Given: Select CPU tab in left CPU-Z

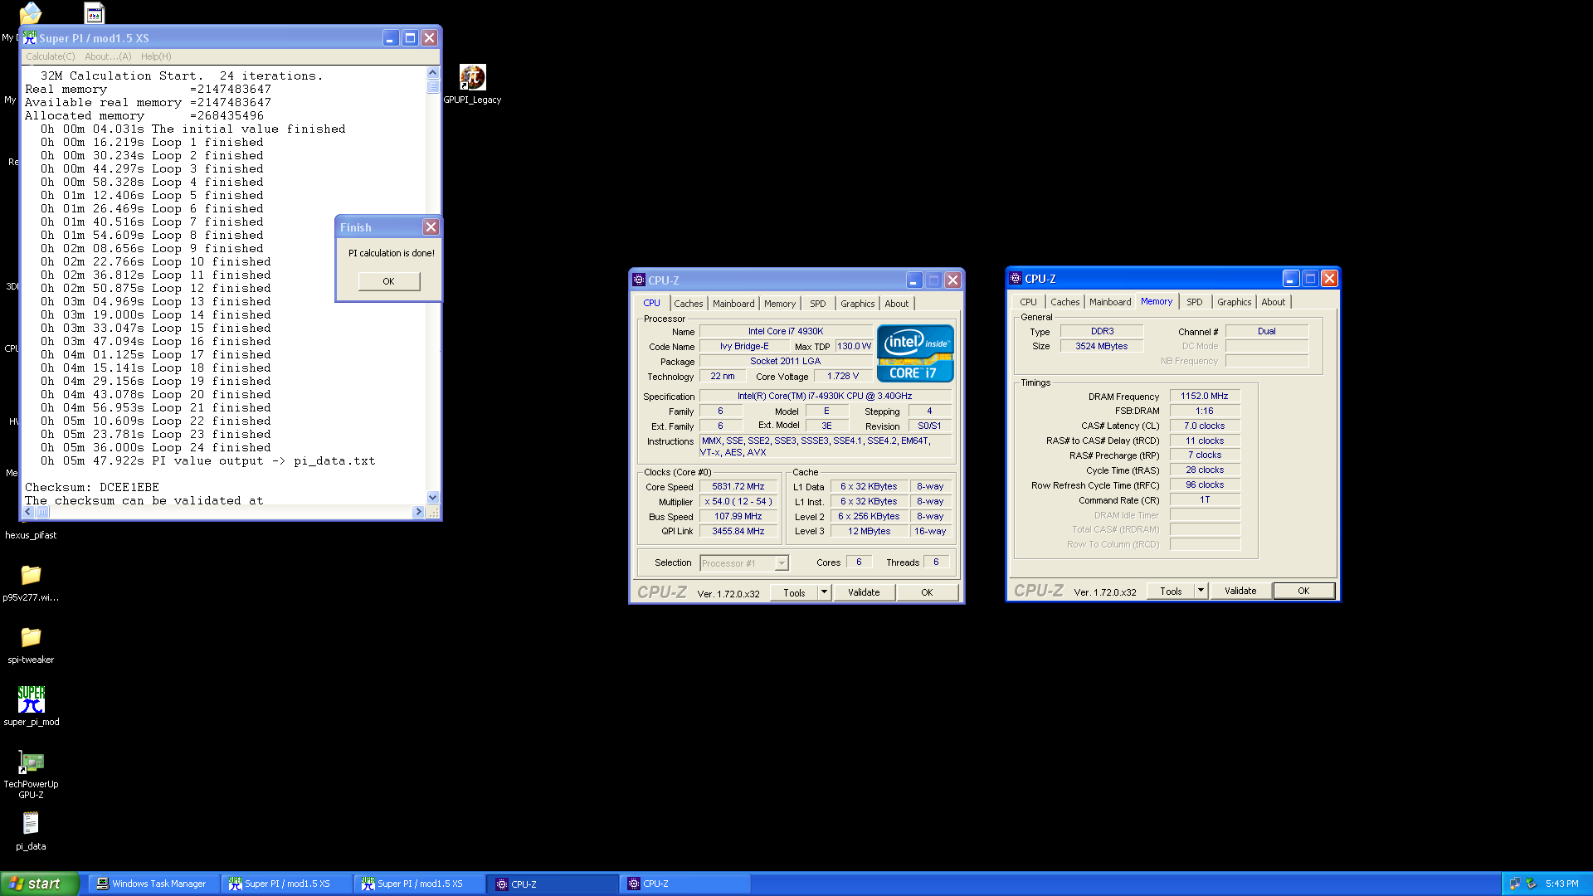Looking at the screenshot, I should (x=652, y=303).
